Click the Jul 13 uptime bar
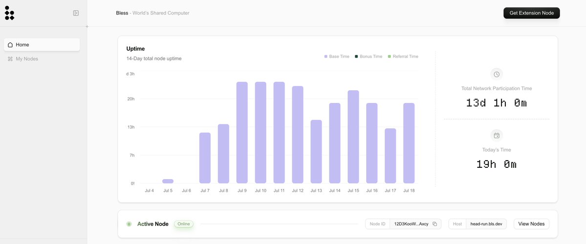The width and height of the screenshot is (586, 244). click(316, 151)
